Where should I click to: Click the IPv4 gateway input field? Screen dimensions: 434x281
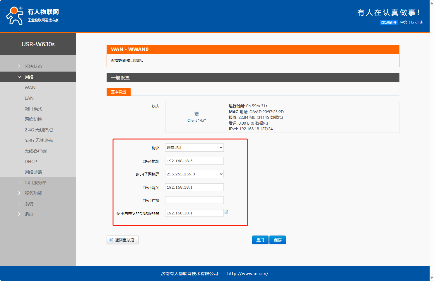point(194,187)
